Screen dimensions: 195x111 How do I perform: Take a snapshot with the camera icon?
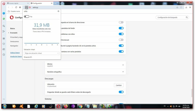pyautogui.click(x=177, y=8)
